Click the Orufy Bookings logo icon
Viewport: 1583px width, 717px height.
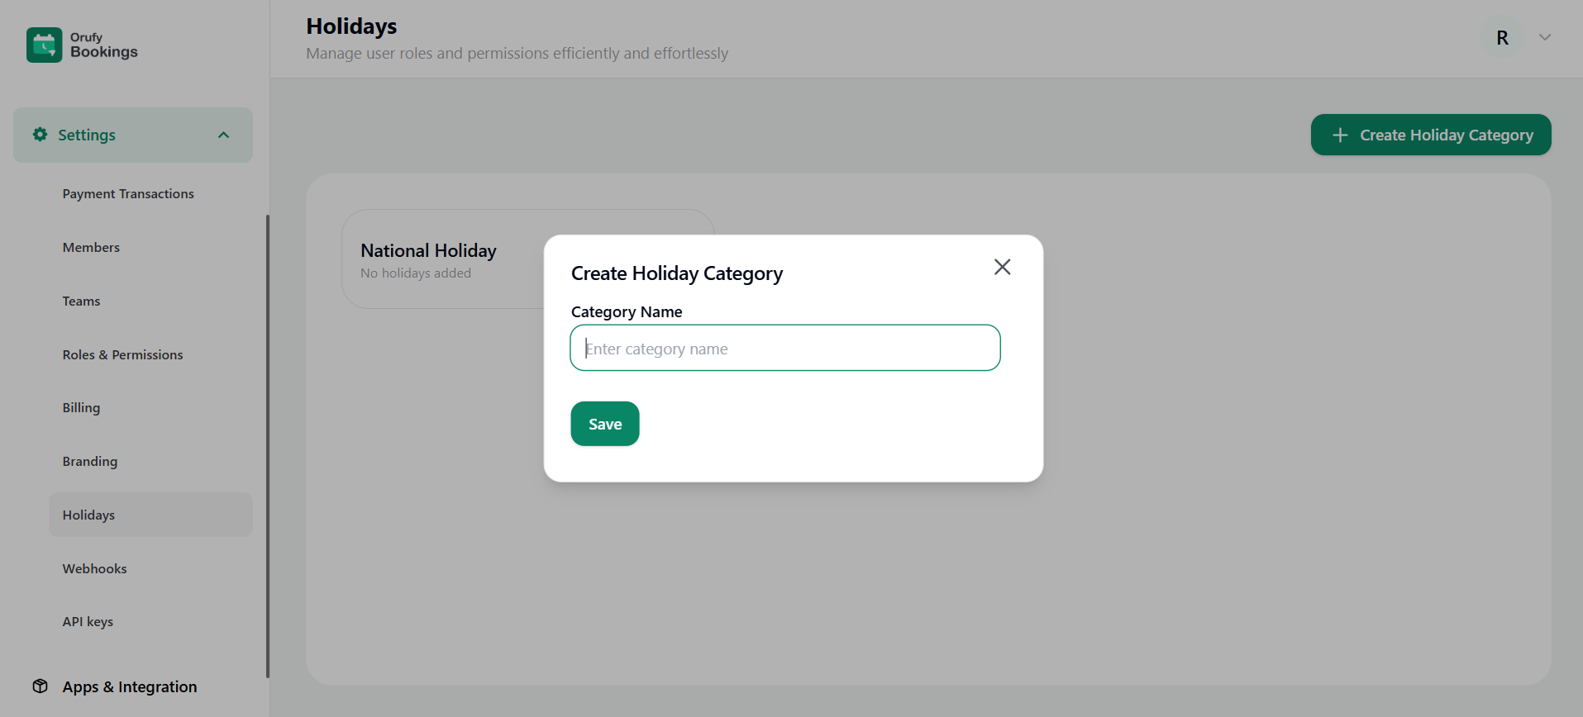click(44, 45)
